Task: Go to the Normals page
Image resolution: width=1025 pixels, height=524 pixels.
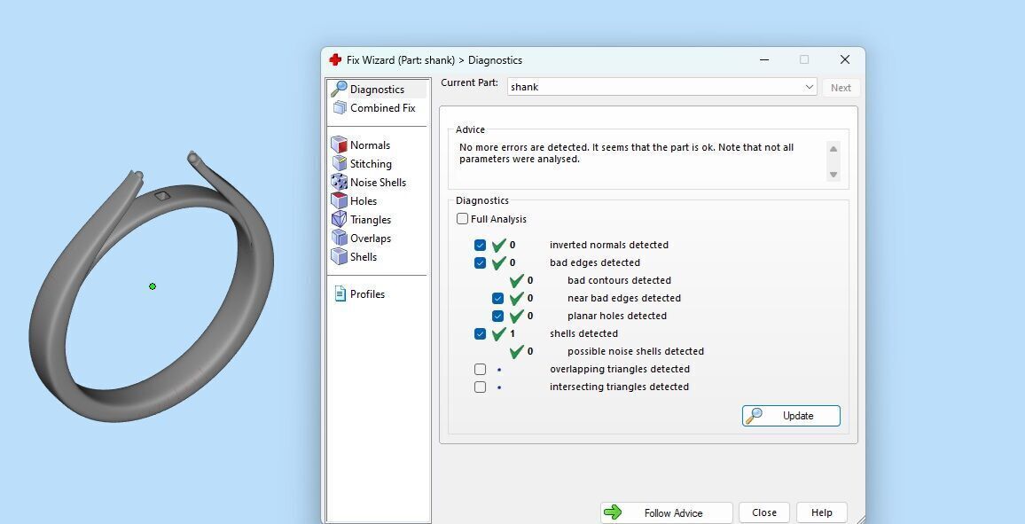Action: point(370,145)
